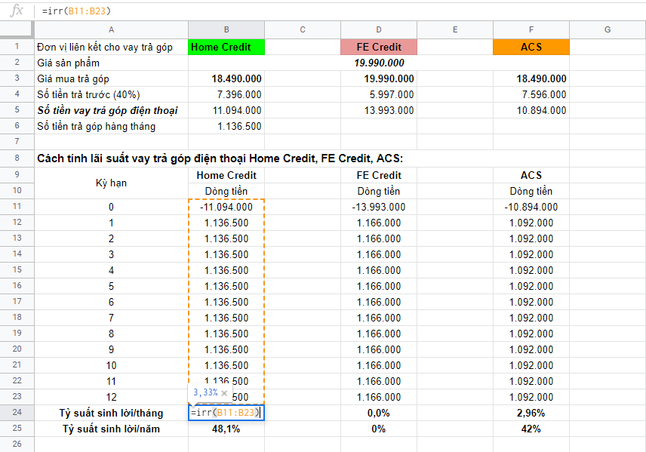Select period 6 cell in column A
Image resolution: width=646 pixels, height=452 pixels.
tap(111, 302)
